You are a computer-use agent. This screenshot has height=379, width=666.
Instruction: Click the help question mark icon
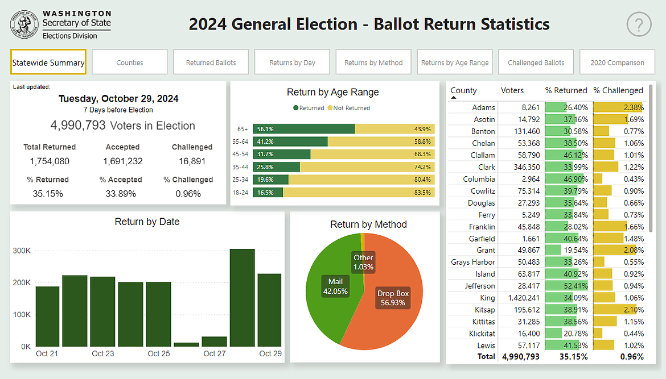pos(639,24)
